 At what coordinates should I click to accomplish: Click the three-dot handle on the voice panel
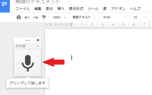point(27,40)
